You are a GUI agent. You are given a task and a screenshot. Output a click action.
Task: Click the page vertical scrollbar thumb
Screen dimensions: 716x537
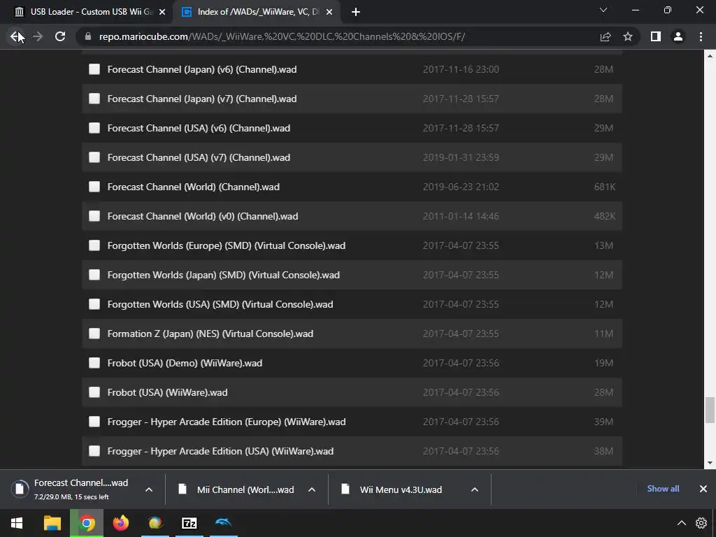[710, 410]
